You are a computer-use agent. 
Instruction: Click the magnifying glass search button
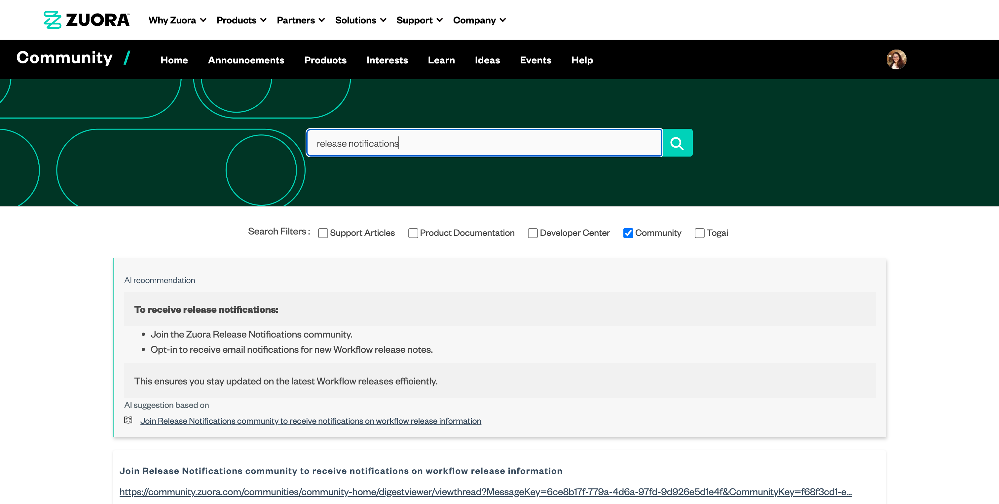(677, 143)
